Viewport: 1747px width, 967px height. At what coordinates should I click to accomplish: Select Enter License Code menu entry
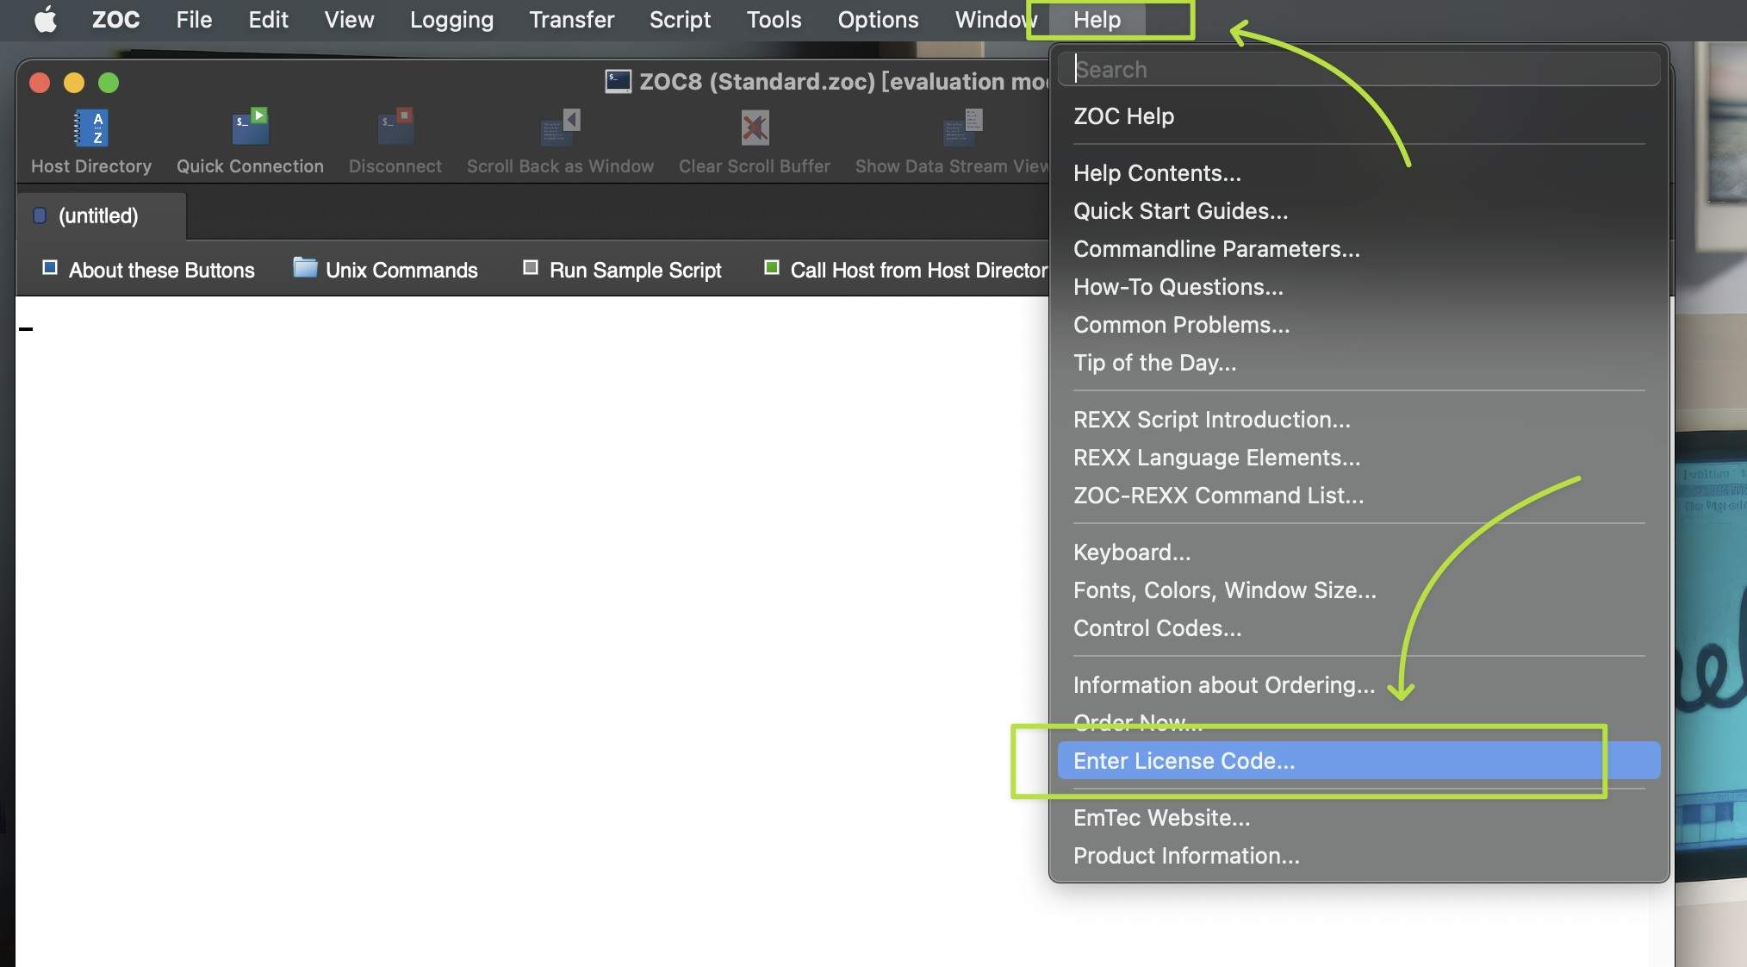pyautogui.click(x=1184, y=761)
